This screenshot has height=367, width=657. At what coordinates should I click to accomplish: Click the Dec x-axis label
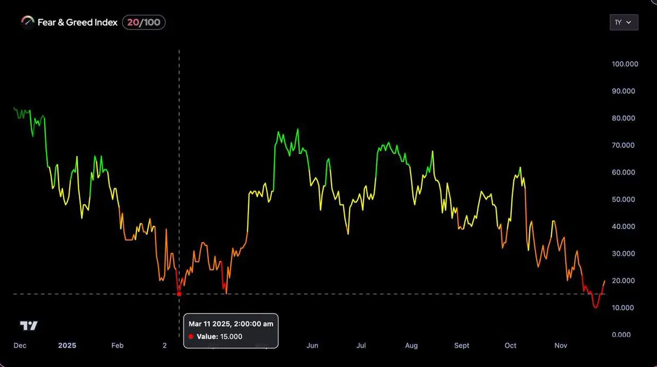pyautogui.click(x=20, y=346)
